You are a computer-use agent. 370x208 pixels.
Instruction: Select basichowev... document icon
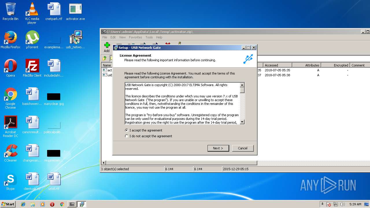(32, 96)
